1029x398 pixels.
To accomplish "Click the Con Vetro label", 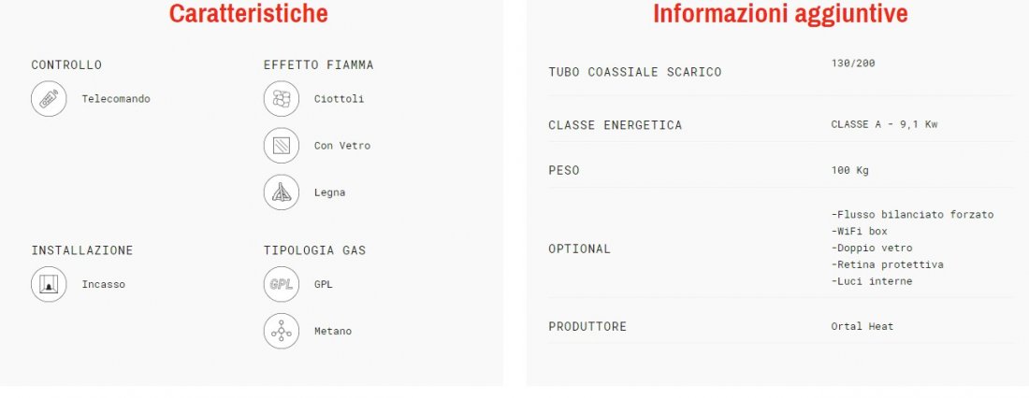I will pyautogui.click(x=342, y=145).
